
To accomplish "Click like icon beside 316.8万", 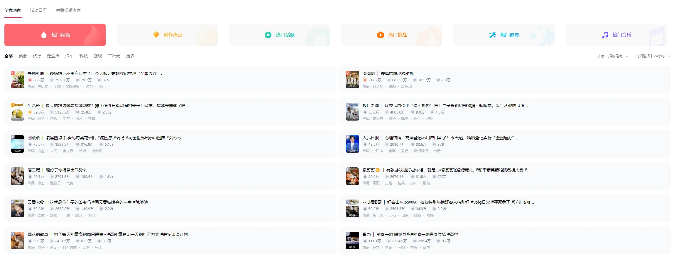I will [77, 144].
